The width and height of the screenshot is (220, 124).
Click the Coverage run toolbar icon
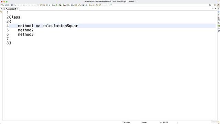pos(60,5)
